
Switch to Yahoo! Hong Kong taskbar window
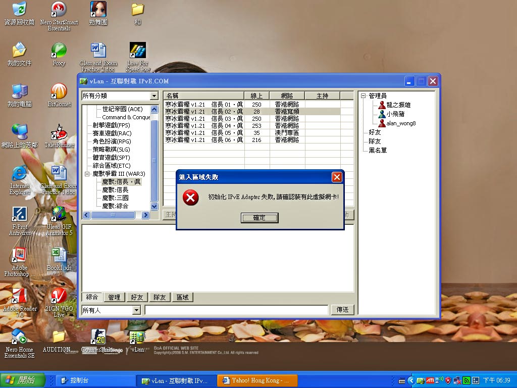[257, 380]
